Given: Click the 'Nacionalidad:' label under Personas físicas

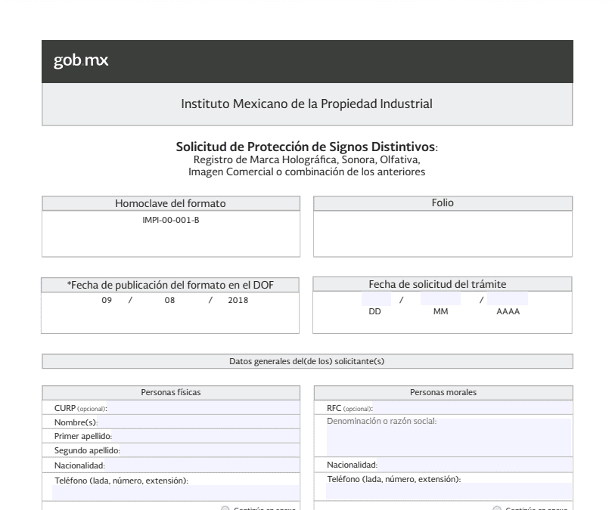Looking at the screenshot, I should pyautogui.click(x=79, y=465).
